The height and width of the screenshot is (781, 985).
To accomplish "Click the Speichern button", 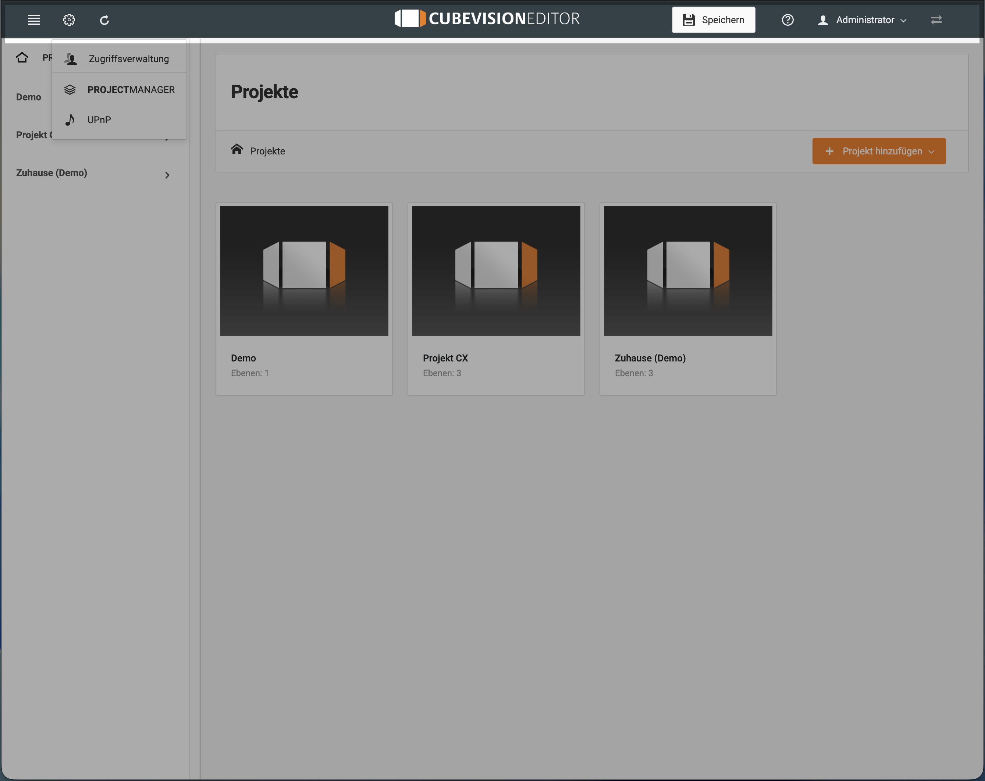I will pos(713,19).
